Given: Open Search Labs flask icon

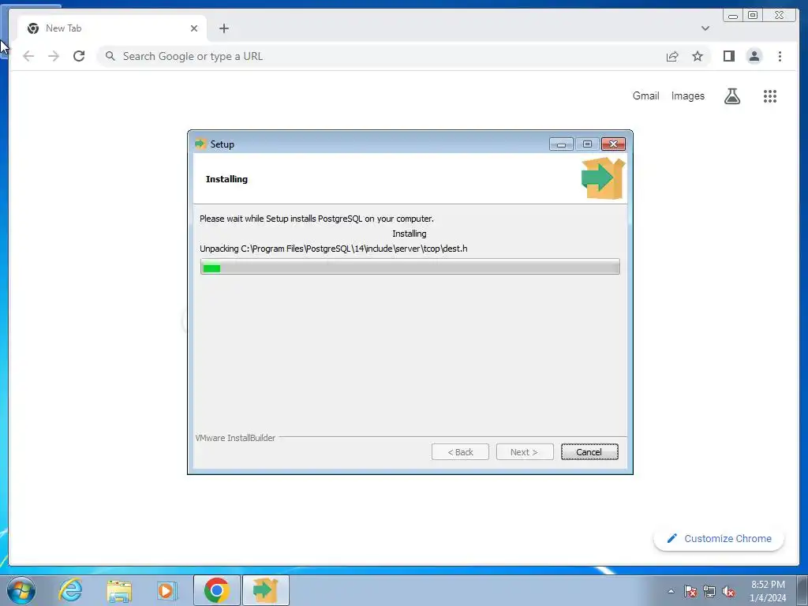Looking at the screenshot, I should 731,95.
